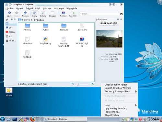Expand the Help submenu

tap(119, 105)
